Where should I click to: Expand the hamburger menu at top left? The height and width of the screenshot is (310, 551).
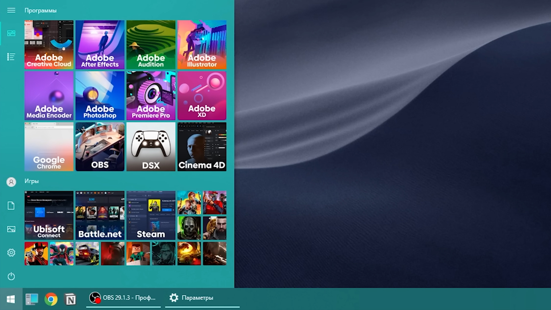(11, 10)
